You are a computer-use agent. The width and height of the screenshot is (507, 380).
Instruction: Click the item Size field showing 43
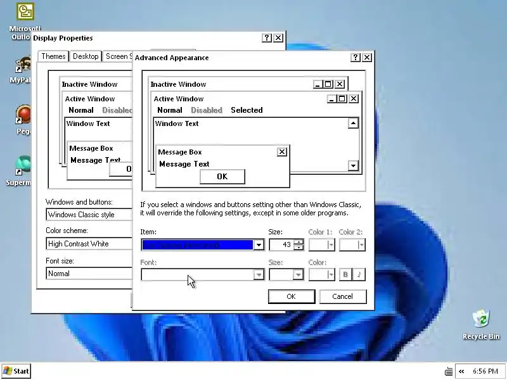[x=281, y=244]
